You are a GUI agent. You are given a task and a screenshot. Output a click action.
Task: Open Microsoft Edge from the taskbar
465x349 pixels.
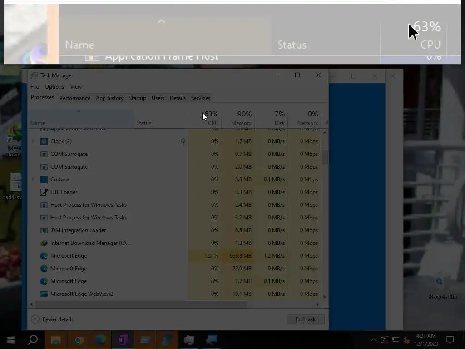(100, 340)
